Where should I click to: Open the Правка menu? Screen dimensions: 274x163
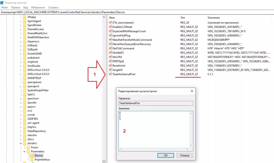pos(16,7)
